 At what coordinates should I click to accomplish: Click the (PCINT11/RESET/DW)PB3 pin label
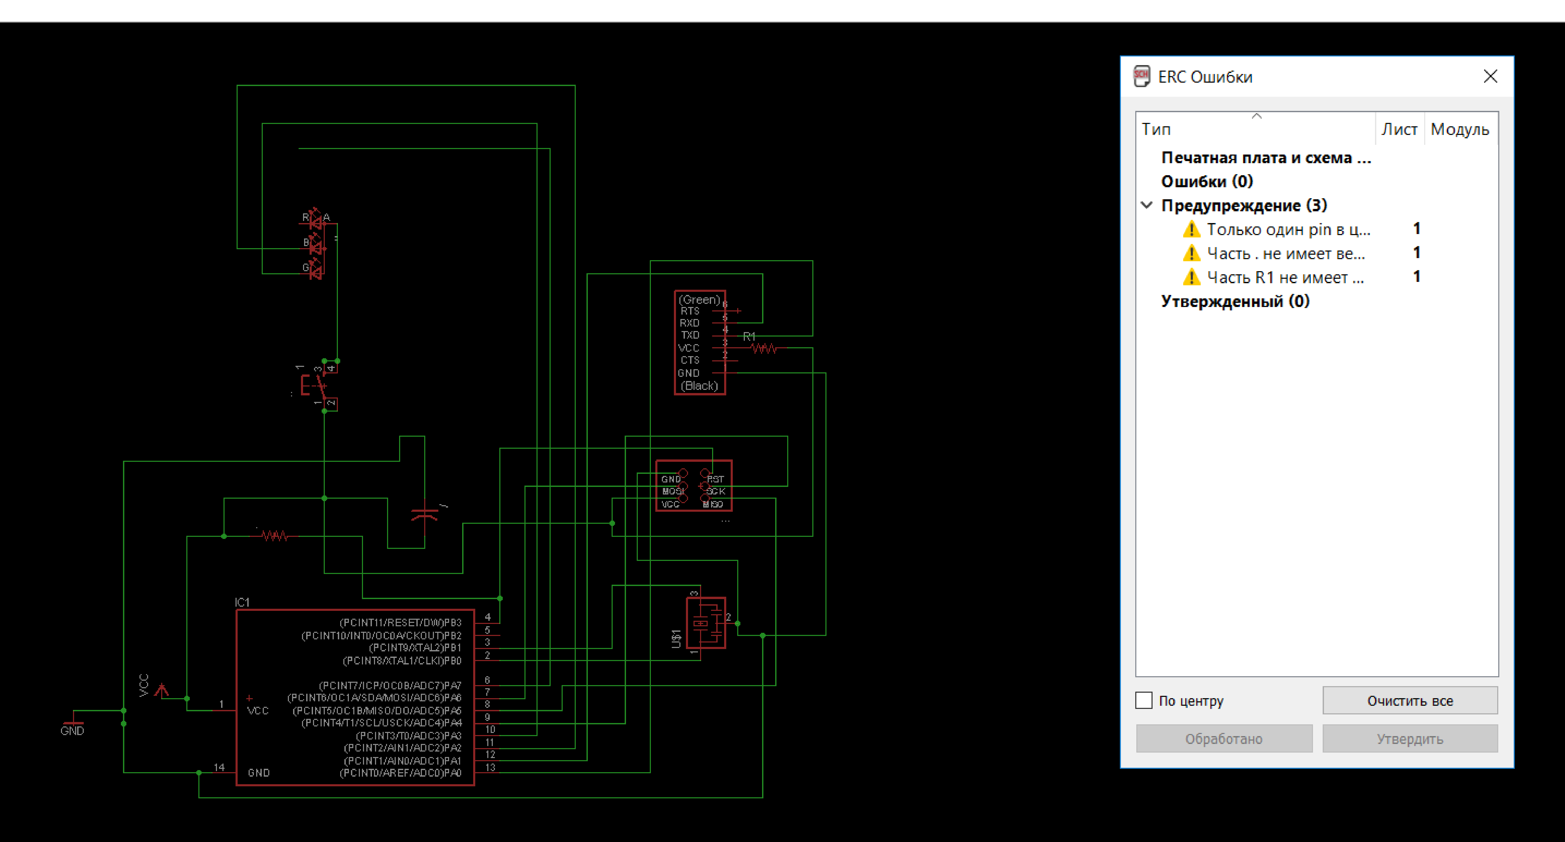[x=400, y=622]
